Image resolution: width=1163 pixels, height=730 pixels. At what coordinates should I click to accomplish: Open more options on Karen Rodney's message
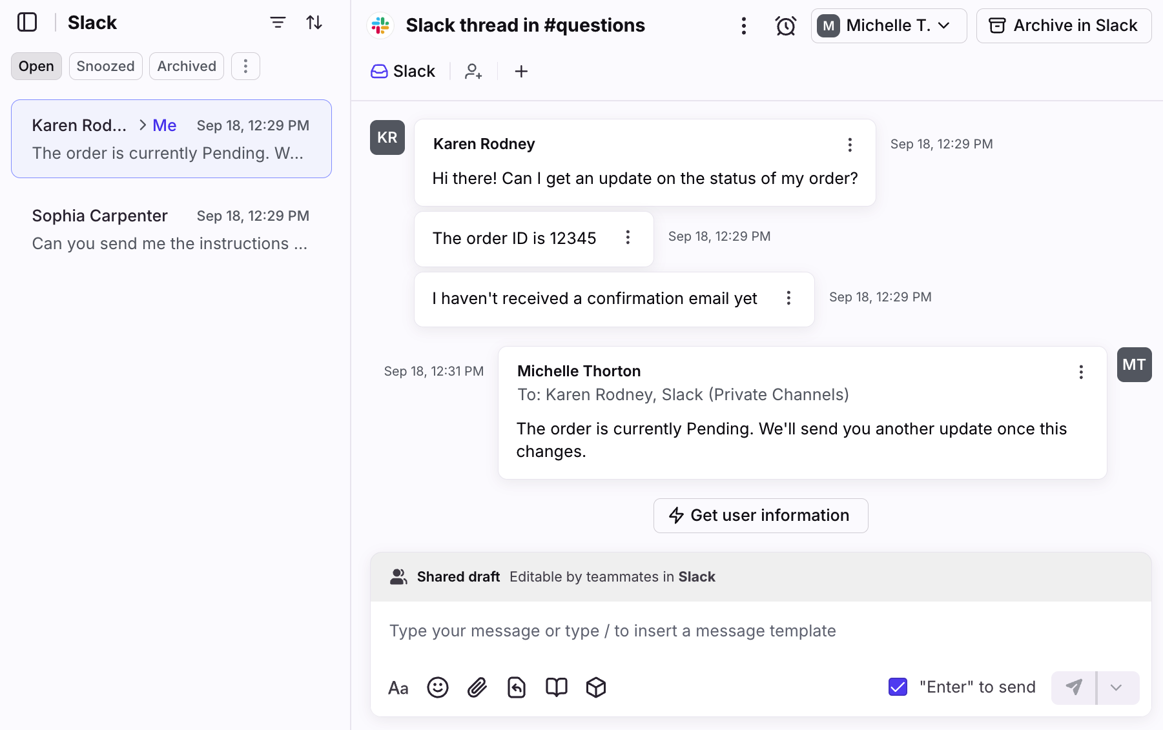coord(850,145)
